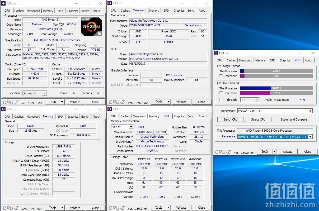Click Manufacturer field Gigabyte Technology Co. Ltd.
The image size is (319, 211).
[168, 21]
